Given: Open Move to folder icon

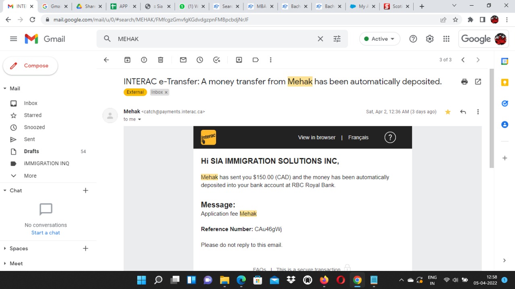Looking at the screenshot, I should point(239,60).
